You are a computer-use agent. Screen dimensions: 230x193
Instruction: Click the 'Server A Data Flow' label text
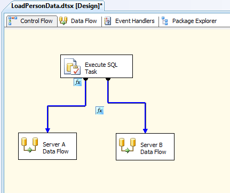pos(55,148)
